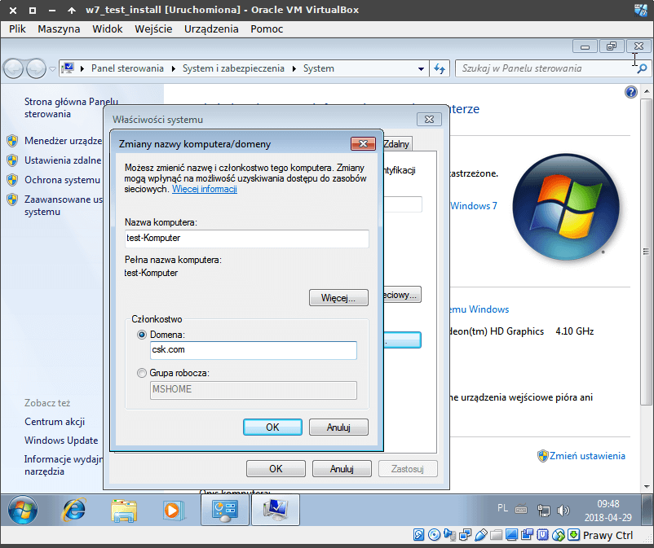Open the Widok menu
Screen dimensions: 654x548
click(x=107, y=29)
